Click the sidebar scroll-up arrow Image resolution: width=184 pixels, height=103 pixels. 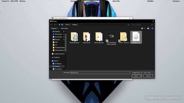(66, 31)
